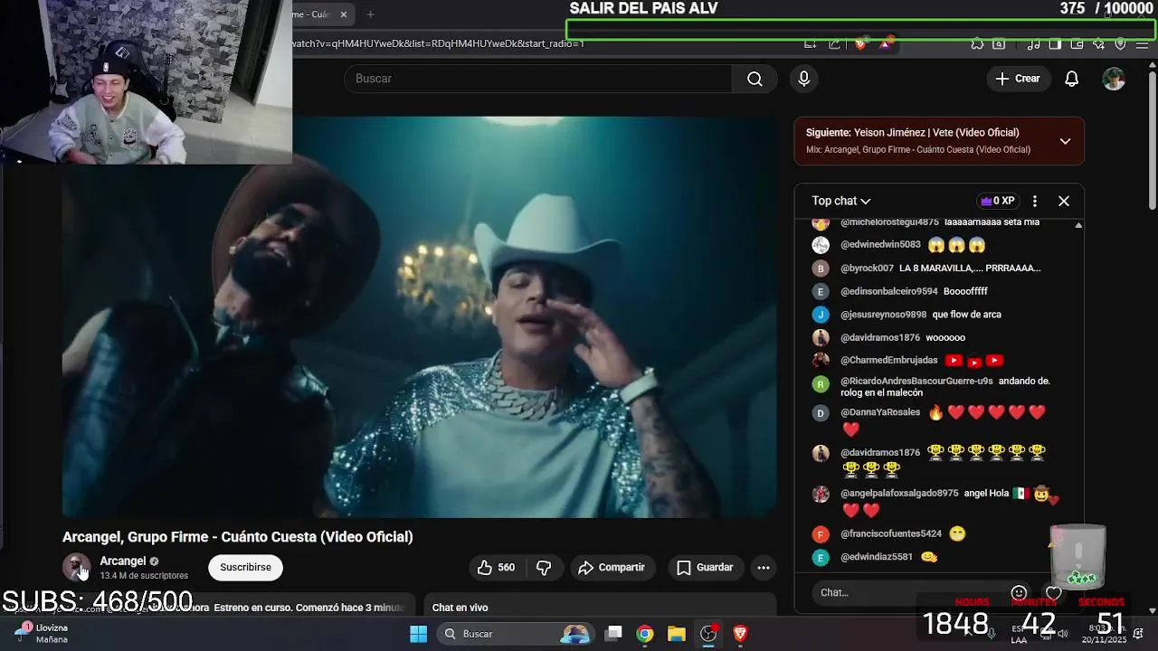The width and height of the screenshot is (1158, 651).
Task: Click @DannaYaRosales chat username
Action: (880, 412)
